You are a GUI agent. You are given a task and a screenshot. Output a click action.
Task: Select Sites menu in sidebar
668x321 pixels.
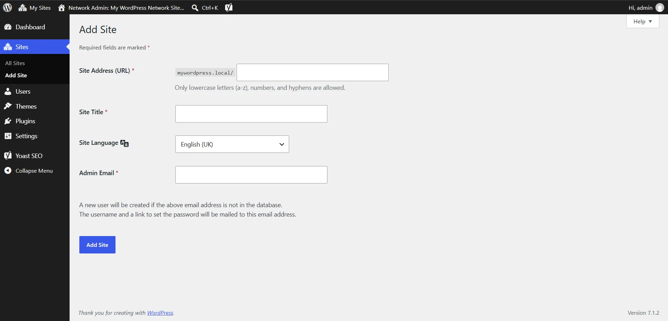pos(35,47)
